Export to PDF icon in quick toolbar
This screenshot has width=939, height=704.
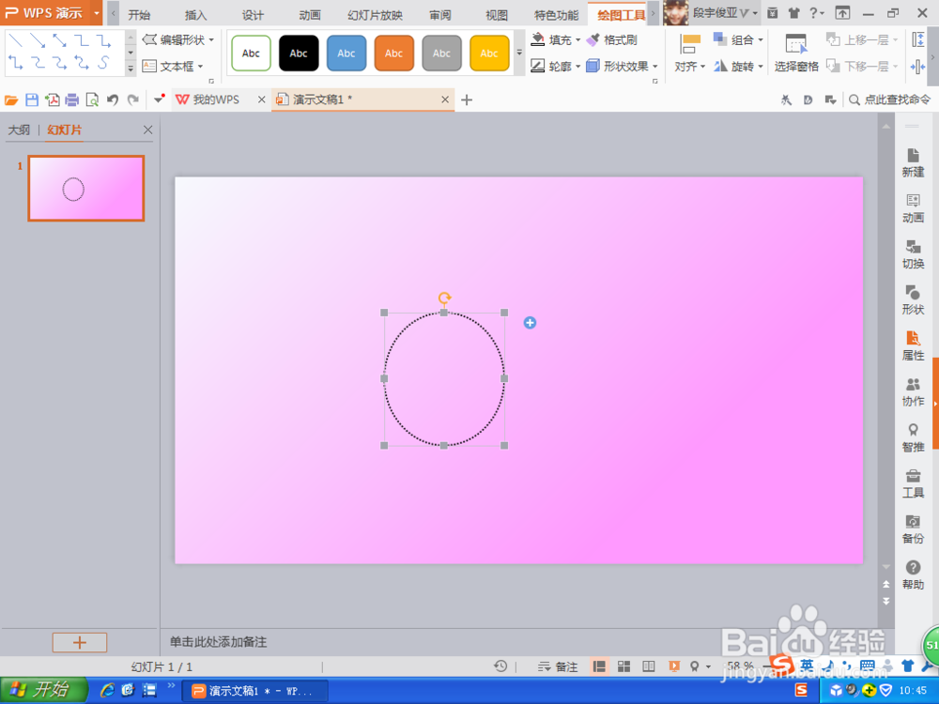[52, 100]
